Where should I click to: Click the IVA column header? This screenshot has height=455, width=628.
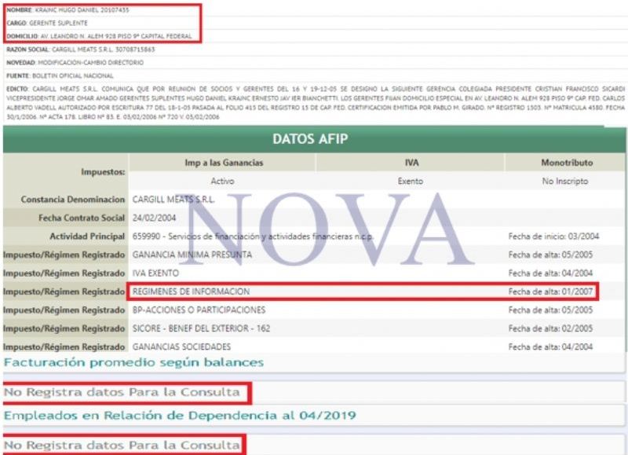(x=411, y=163)
